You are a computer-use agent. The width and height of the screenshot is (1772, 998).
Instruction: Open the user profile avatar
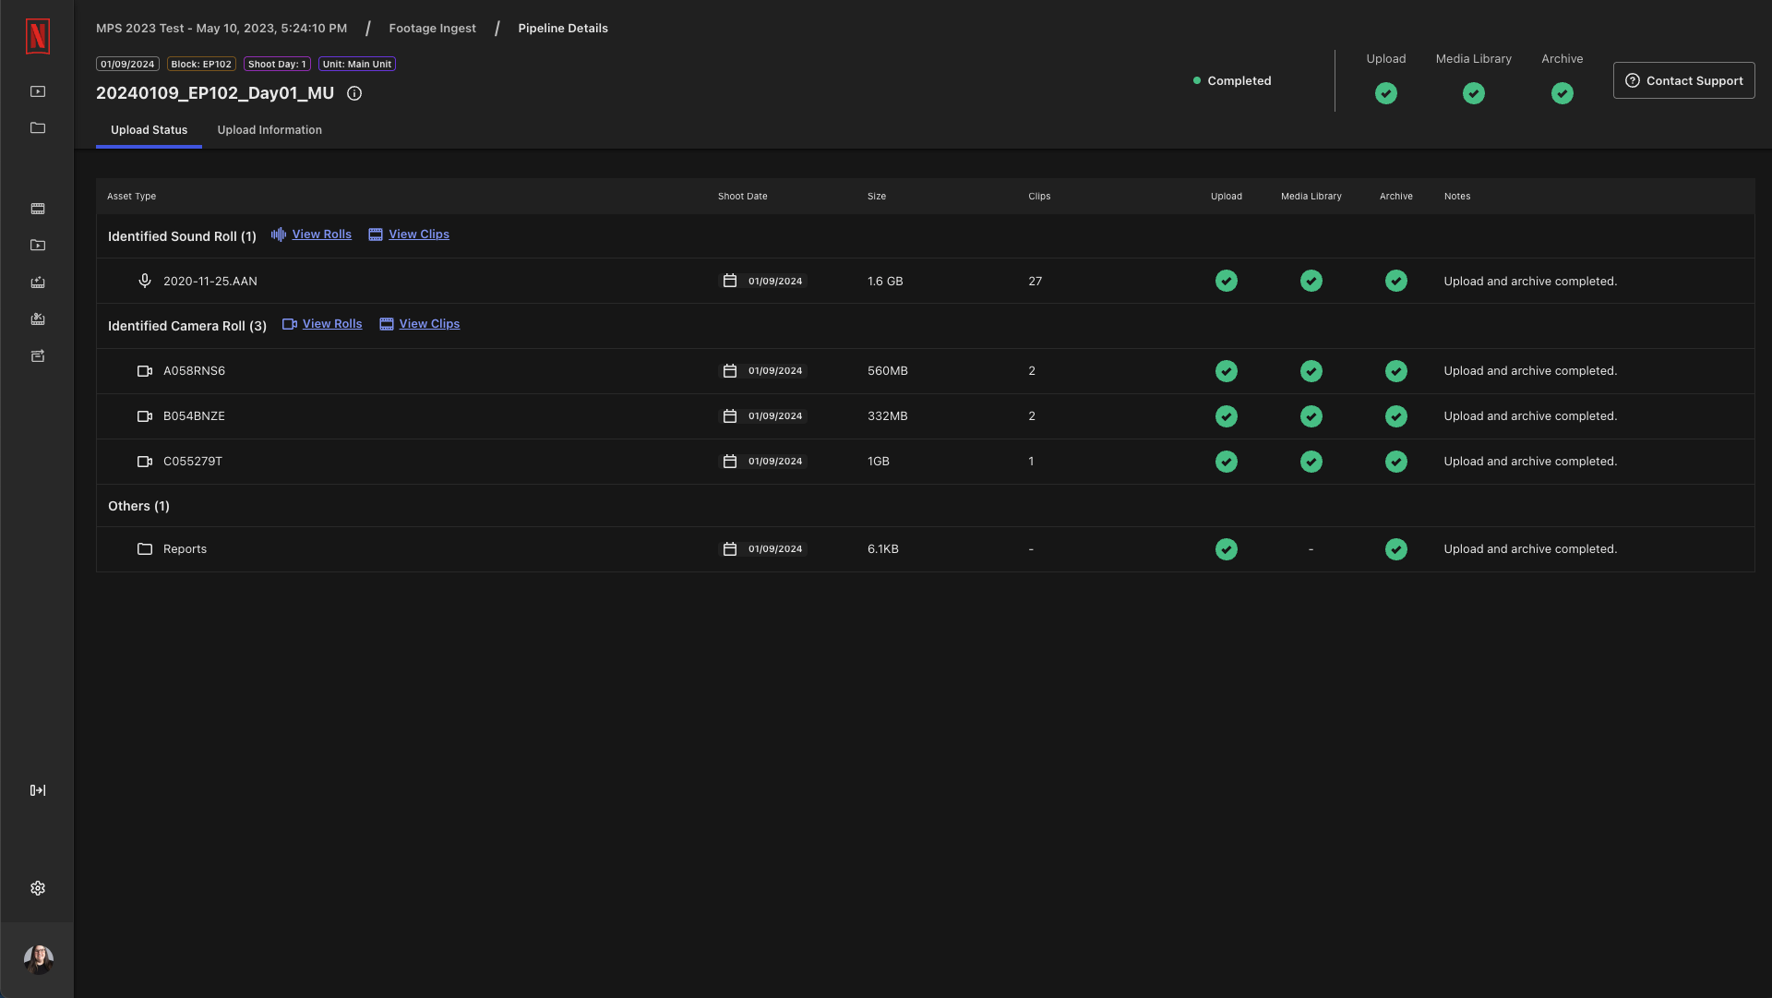pos(38,960)
